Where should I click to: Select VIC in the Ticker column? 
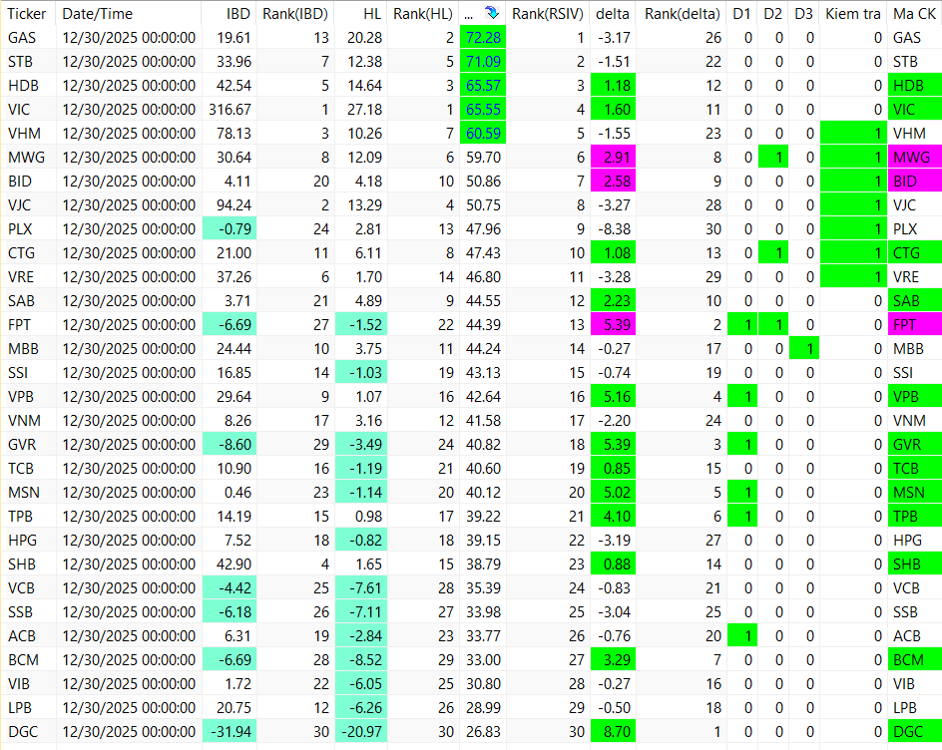(19, 110)
